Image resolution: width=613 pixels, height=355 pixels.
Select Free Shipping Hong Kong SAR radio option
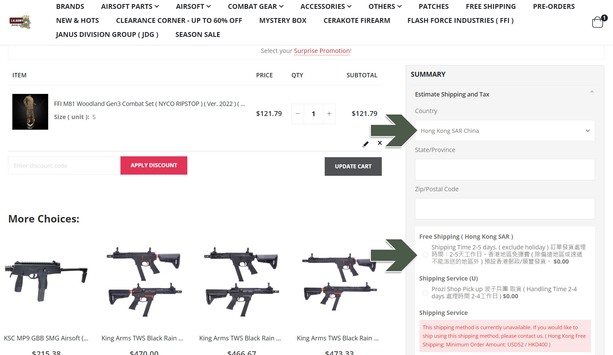(x=425, y=255)
